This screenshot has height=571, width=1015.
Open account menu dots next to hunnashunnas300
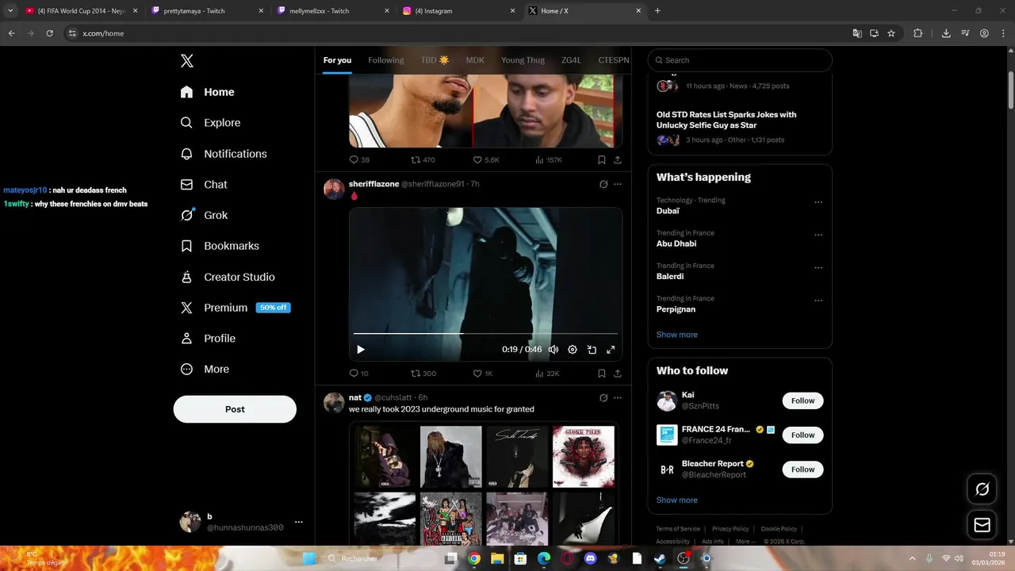299,522
